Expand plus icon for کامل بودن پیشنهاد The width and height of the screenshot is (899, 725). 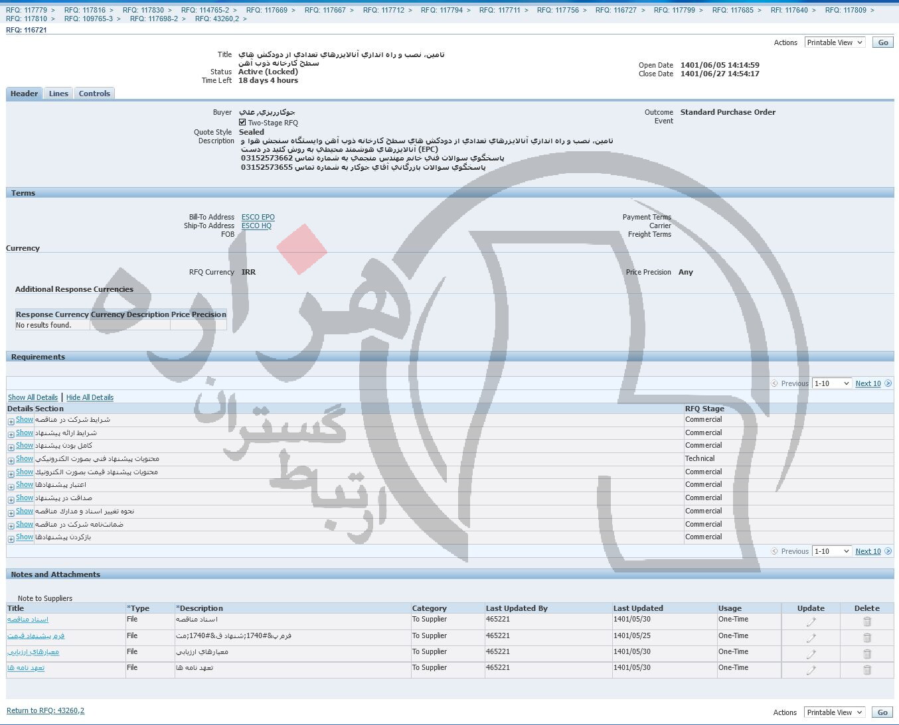coord(11,447)
